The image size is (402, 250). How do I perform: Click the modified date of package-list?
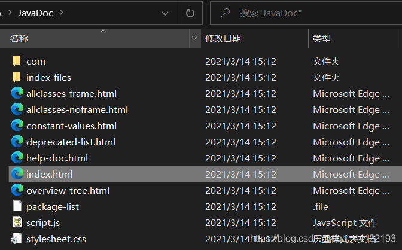pos(240,207)
